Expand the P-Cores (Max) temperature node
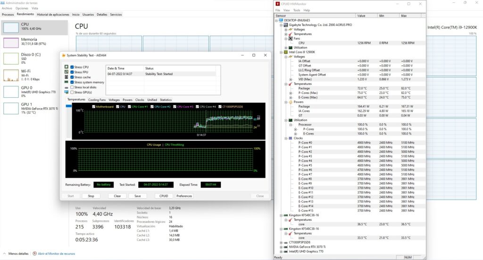Image resolution: width=483 pixels, height=260 pixels. pyautogui.click(x=290, y=93)
